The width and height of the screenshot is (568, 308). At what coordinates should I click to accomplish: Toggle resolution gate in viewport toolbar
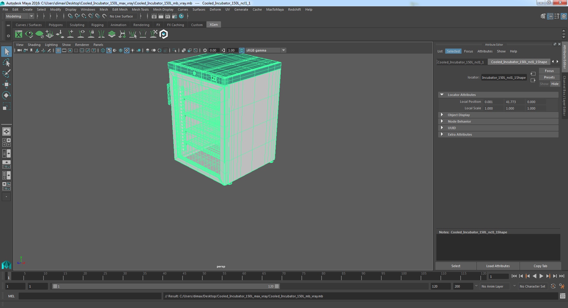point(70,50)
